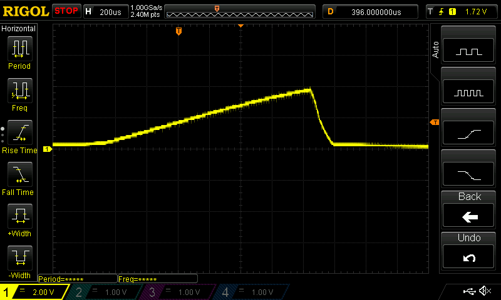Click the 2.40M pts memory depth text

click(145, 14)
